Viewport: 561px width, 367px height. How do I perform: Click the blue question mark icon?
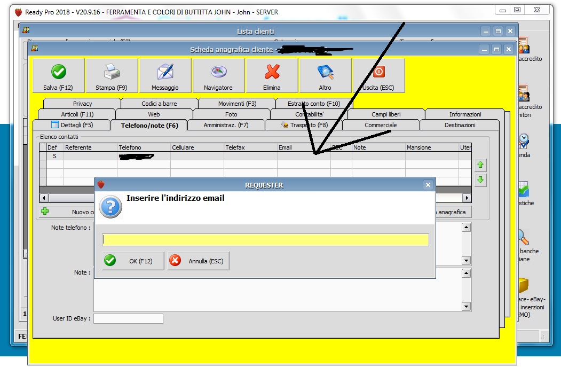[110, 207]
